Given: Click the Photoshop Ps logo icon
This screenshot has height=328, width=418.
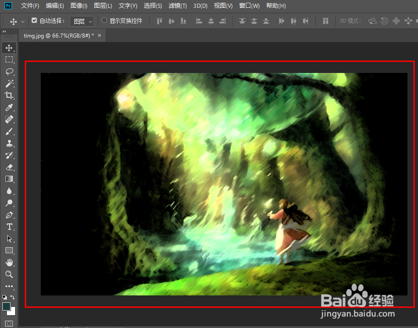Looking at the screenshot, I should (8, 6).
